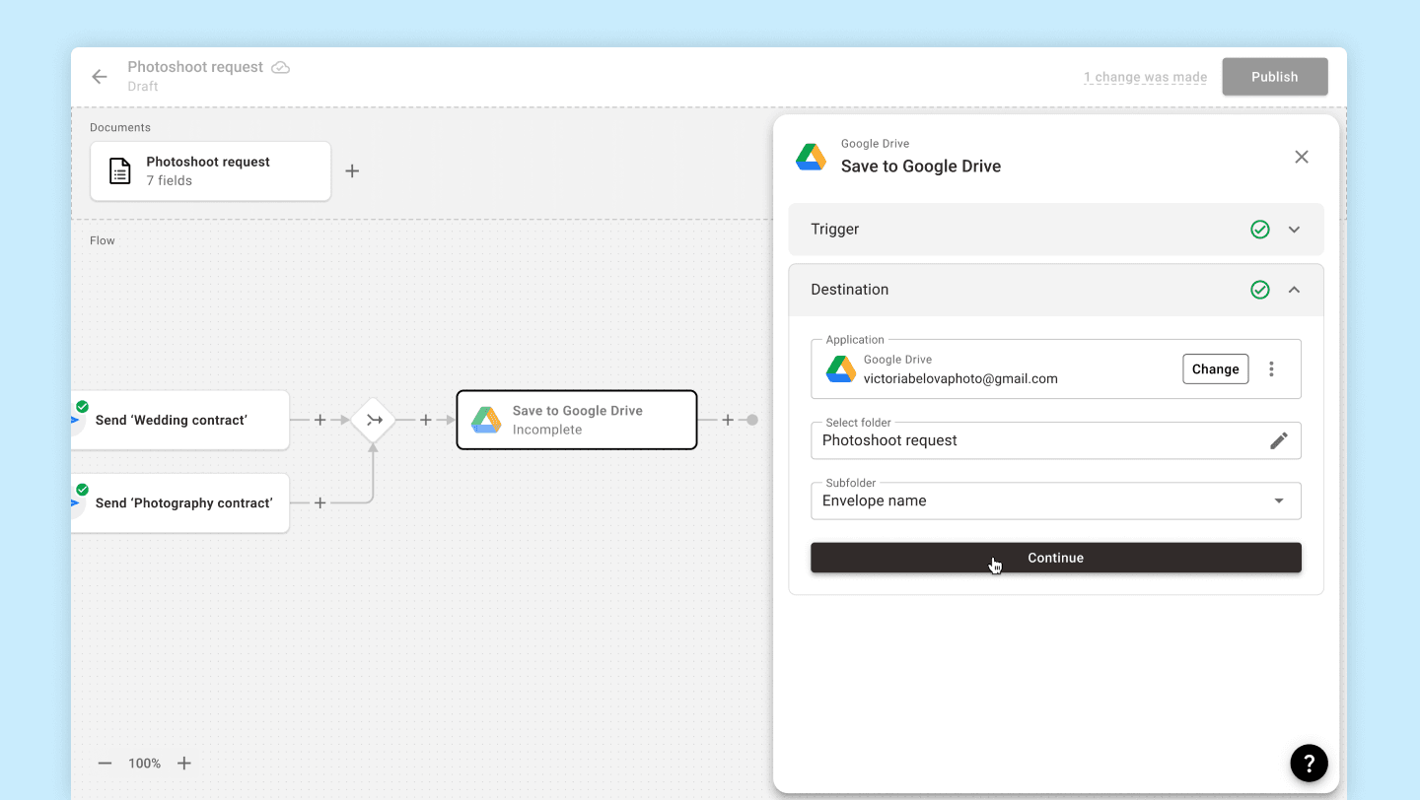Select the Photoshoot request document card
Screen dimensions: 1420x800
(211, 171)
